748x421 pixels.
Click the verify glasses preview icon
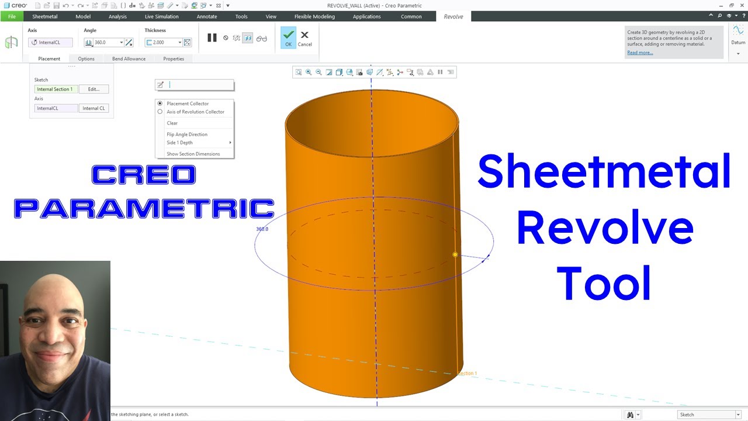click(261, 38)
